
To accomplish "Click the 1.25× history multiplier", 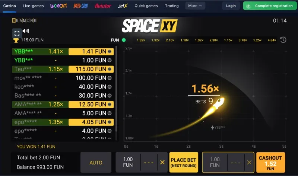I will point(257,40).
